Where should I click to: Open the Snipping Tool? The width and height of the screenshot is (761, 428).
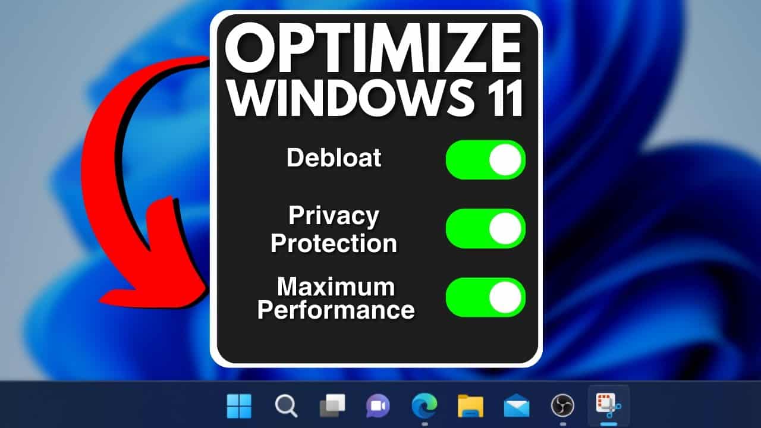[608, 406]
